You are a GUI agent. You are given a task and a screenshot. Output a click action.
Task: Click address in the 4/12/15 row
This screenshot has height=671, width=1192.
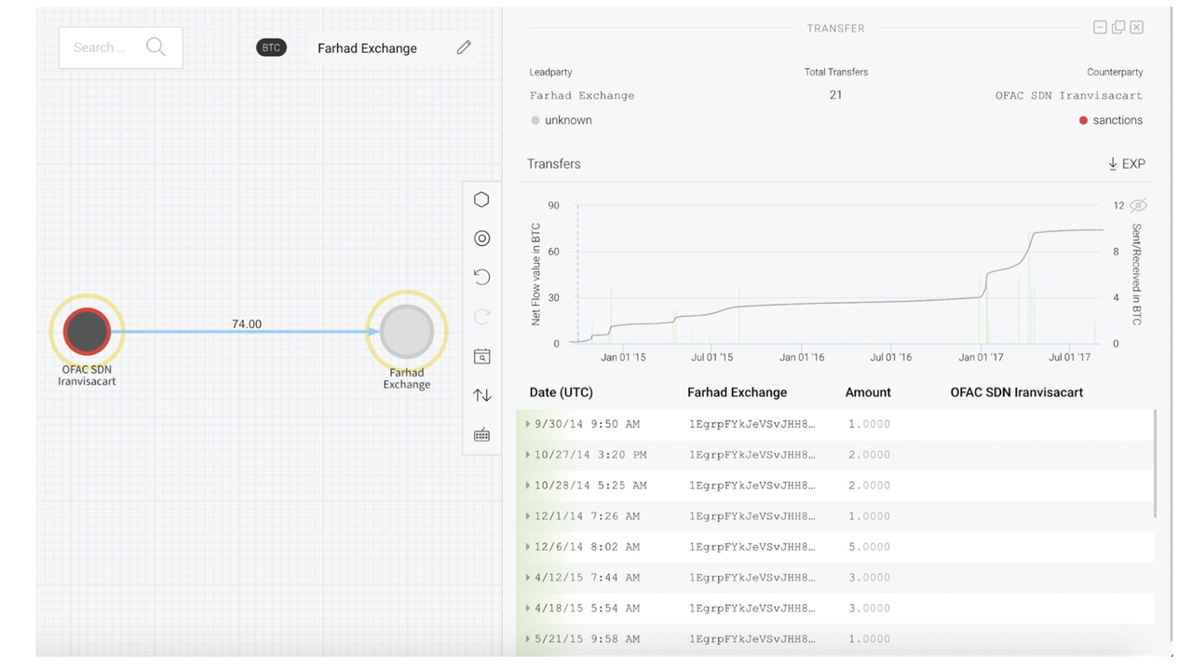point(752,578)
